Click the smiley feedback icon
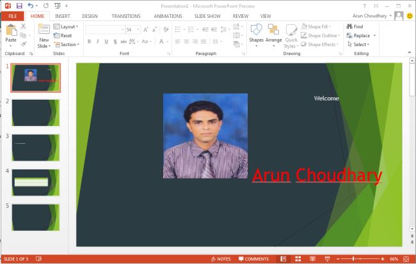 410,16
